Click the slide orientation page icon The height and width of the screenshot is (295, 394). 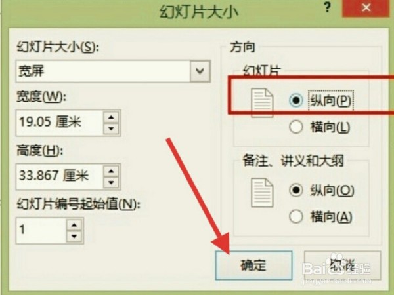[x=262, y=103]
